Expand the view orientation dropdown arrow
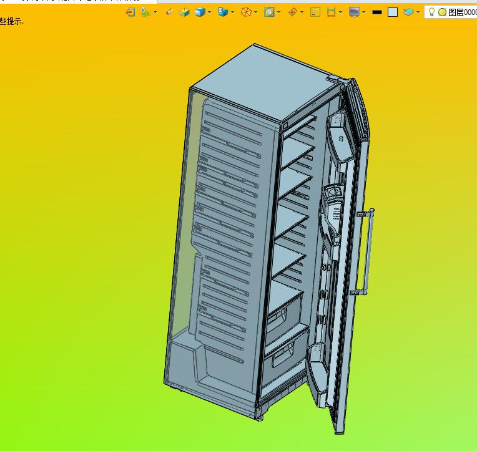 [233, 12]
